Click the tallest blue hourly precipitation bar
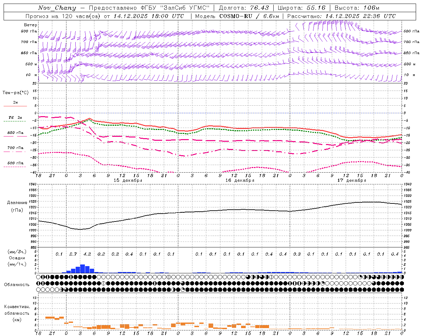 point(83,269)
